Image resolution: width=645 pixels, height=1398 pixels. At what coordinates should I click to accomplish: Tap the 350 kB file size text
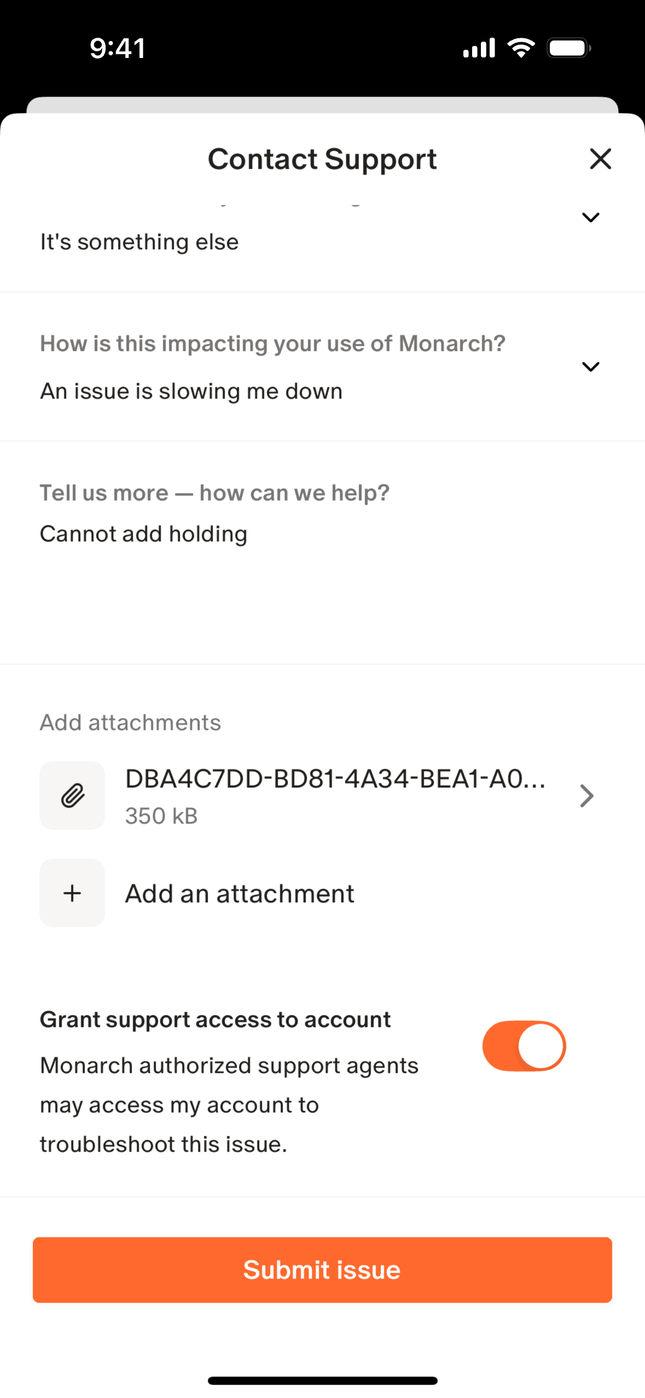pyautogui.click(x=161, y=816)
